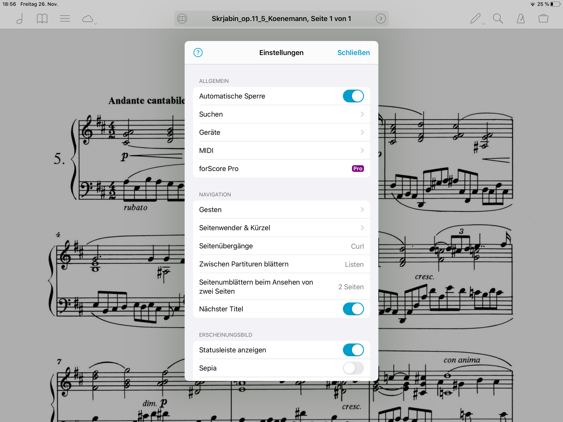Change Seitenübergänge value Curl
This screenshot has height=422, width=563.
(x=357, y=246)
